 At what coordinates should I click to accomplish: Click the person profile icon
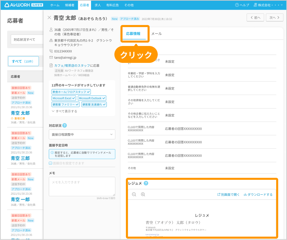click(x=51, y=29)
